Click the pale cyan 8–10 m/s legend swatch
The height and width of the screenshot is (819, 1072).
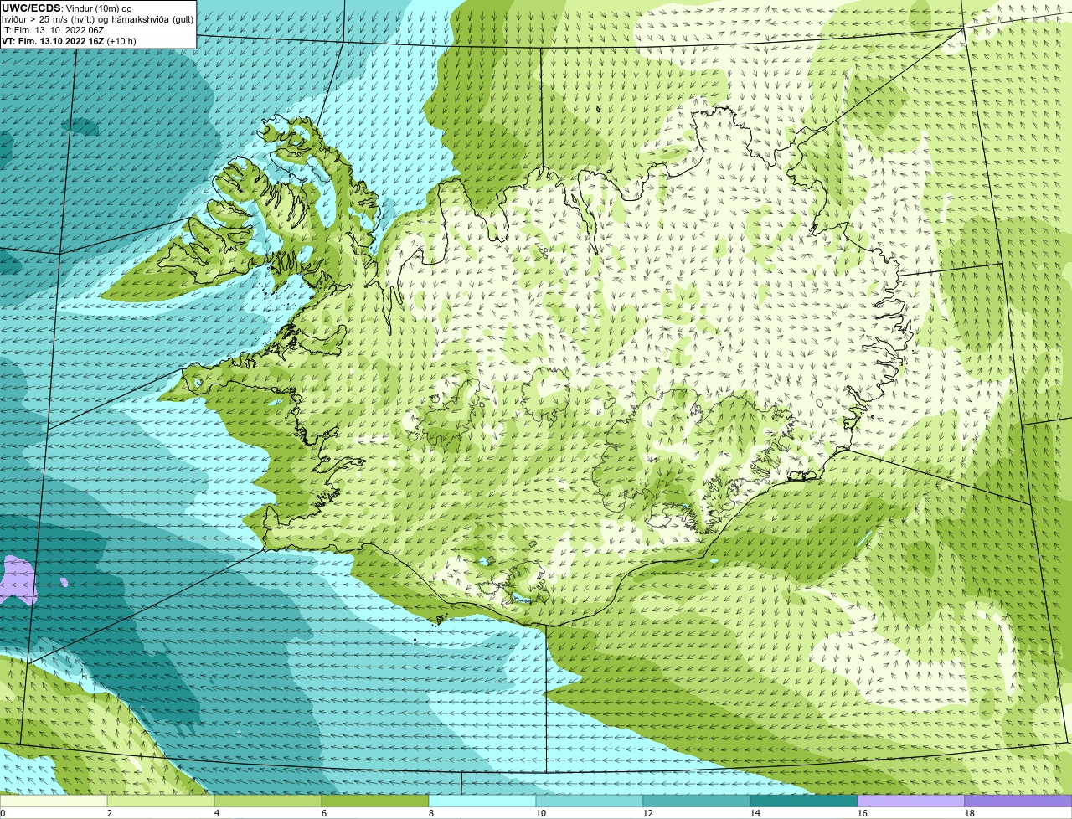coord(482,801)
